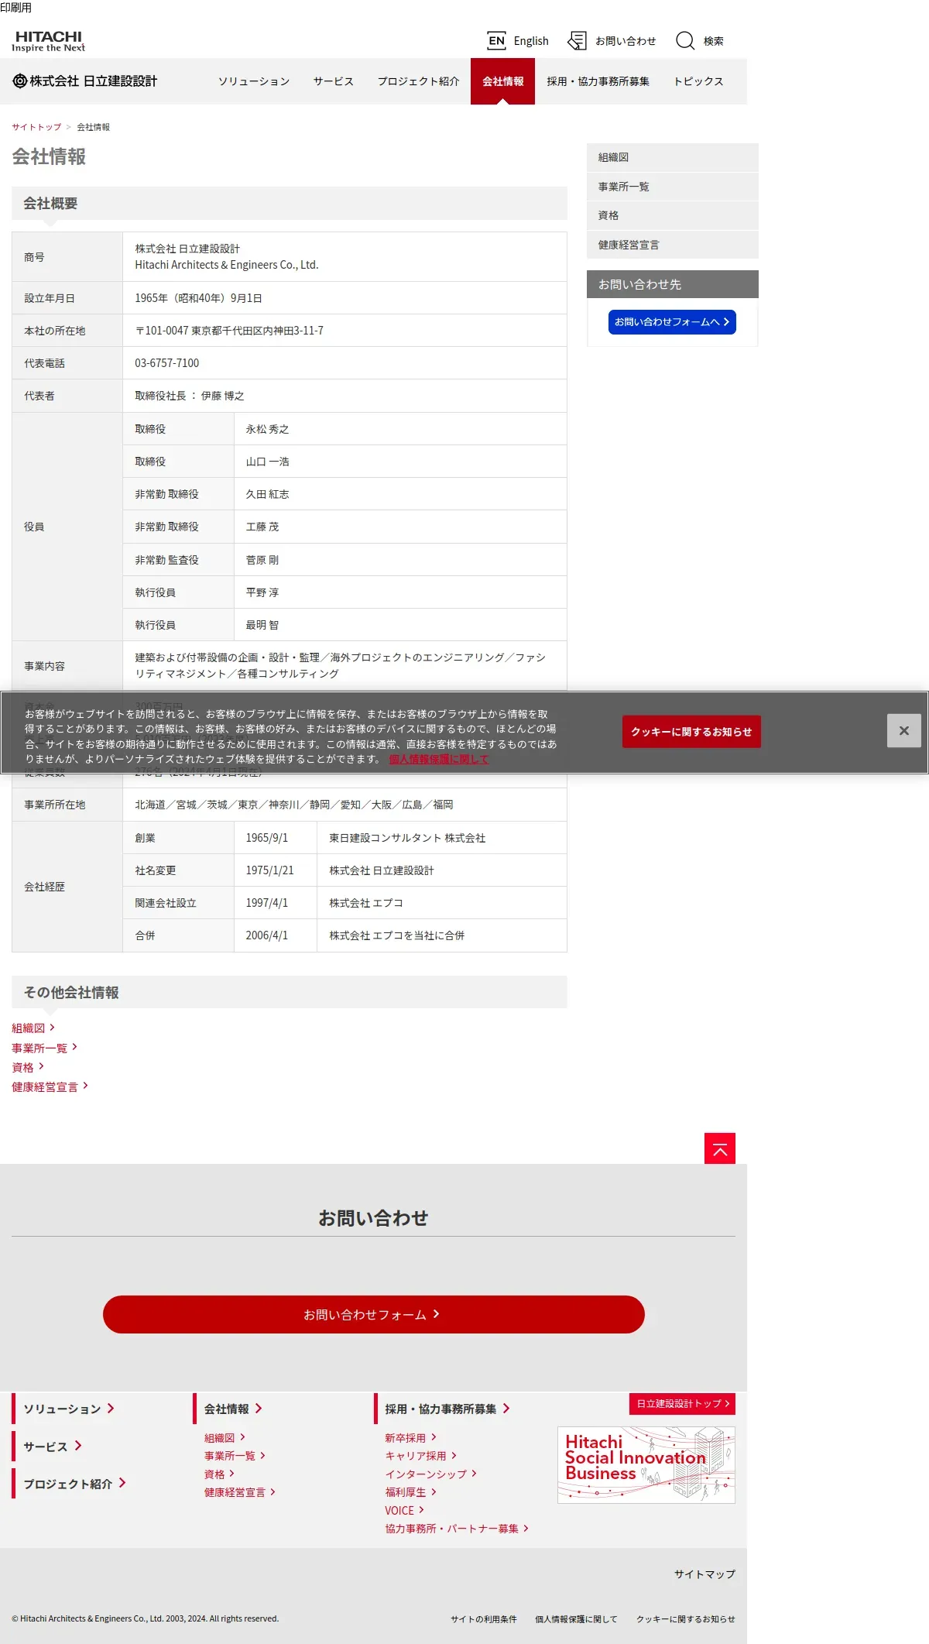Open the ソリューション menu
This screenshot has width=929, height=1644.
point(254,81)
